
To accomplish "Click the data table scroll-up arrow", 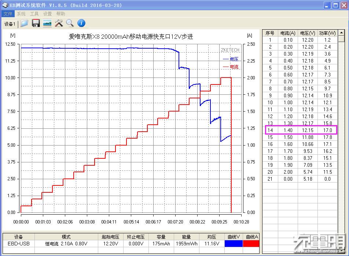I will [341, 33].
